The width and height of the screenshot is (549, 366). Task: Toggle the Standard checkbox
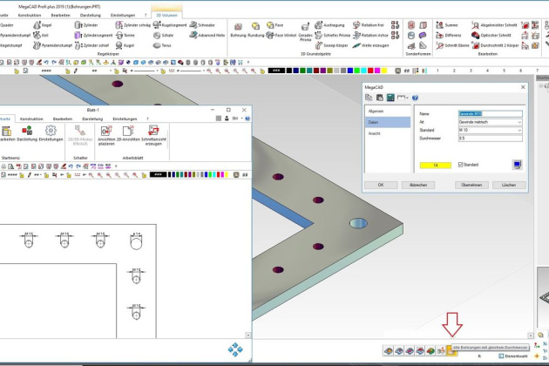click(x=461, y=164)
